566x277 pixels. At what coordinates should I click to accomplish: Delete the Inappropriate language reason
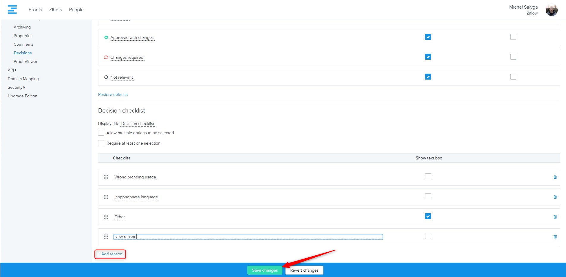[x=555, y=197]
